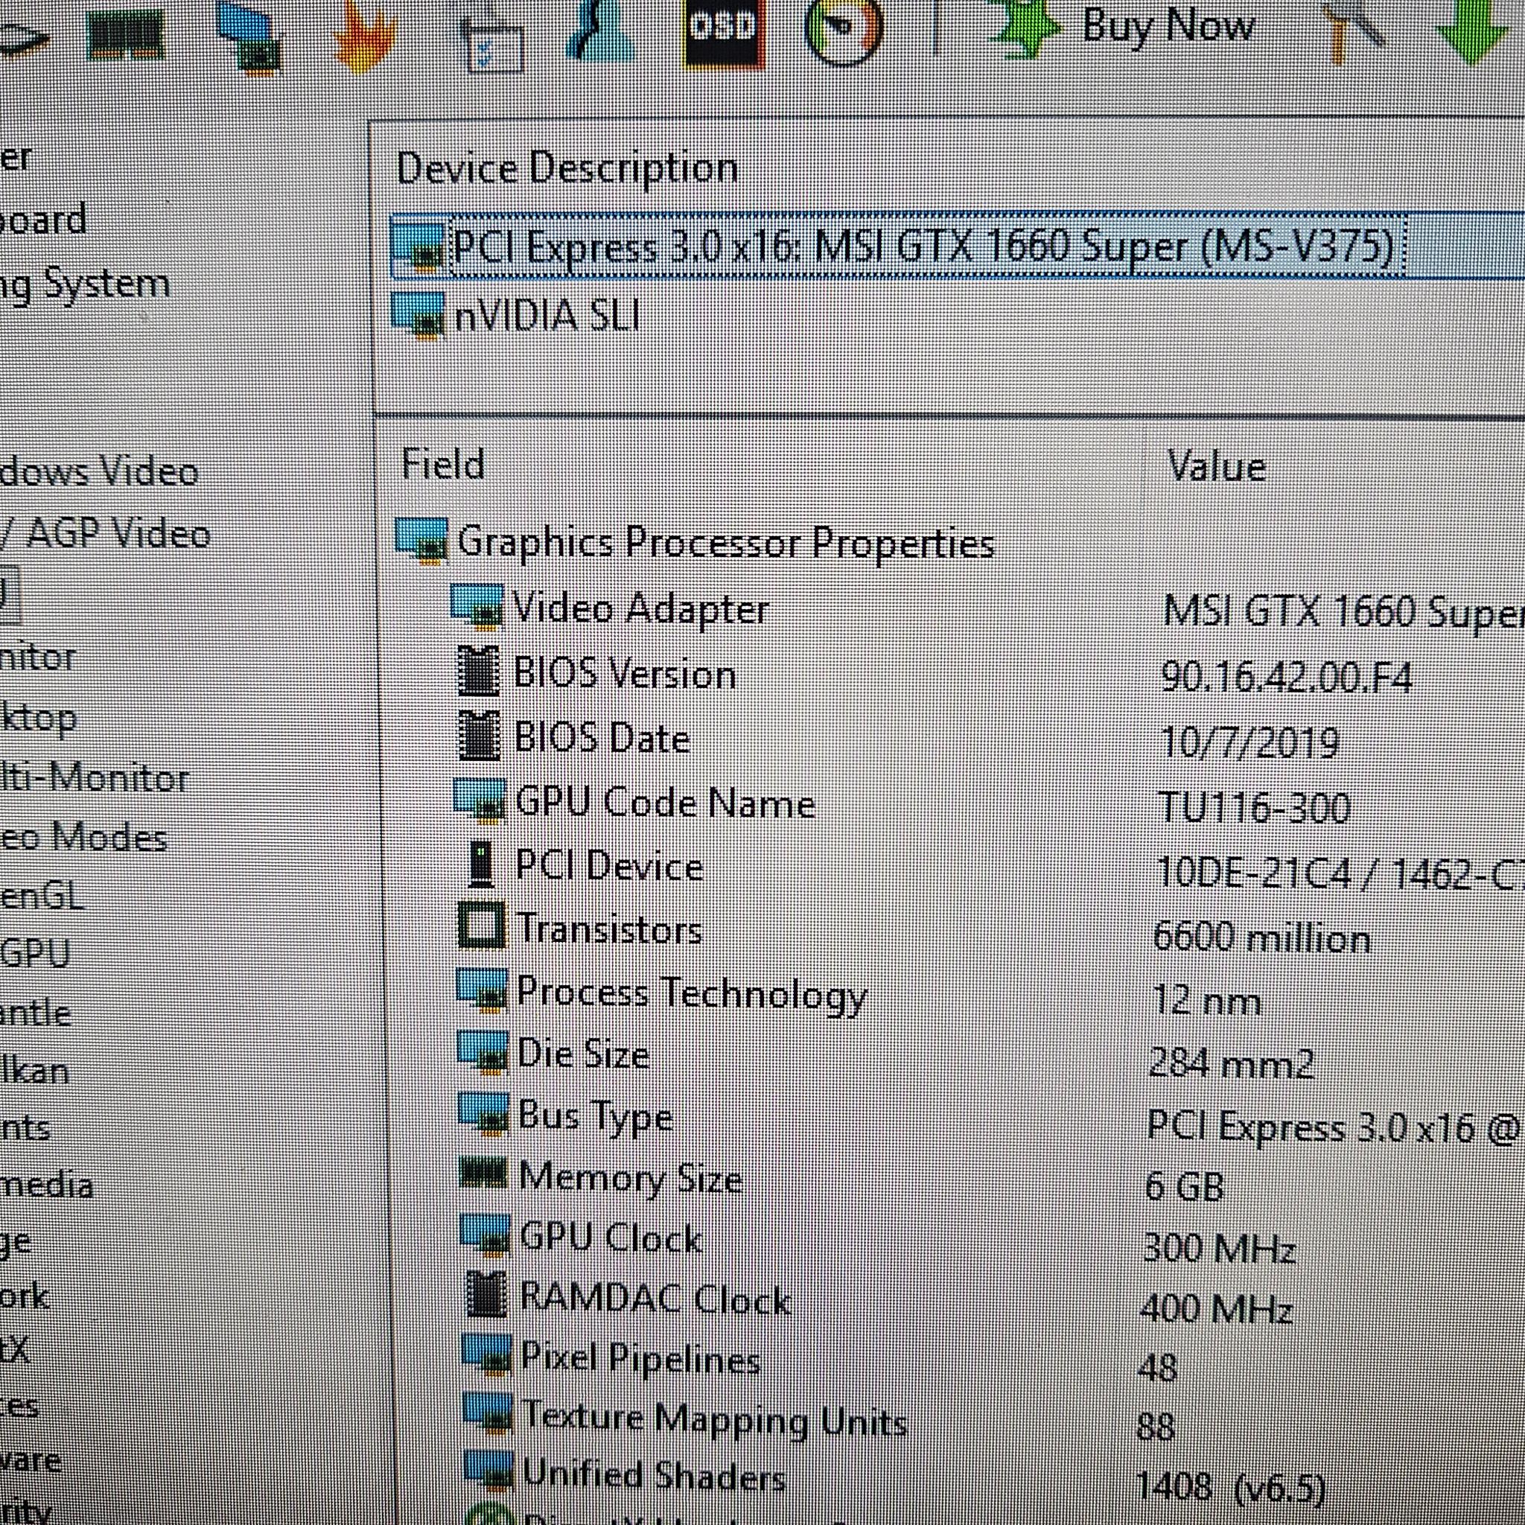This screenshot has height=1525, width=1525.
Task: Click the Buy Now toolbar button
Action: [x=1168, y=26]
